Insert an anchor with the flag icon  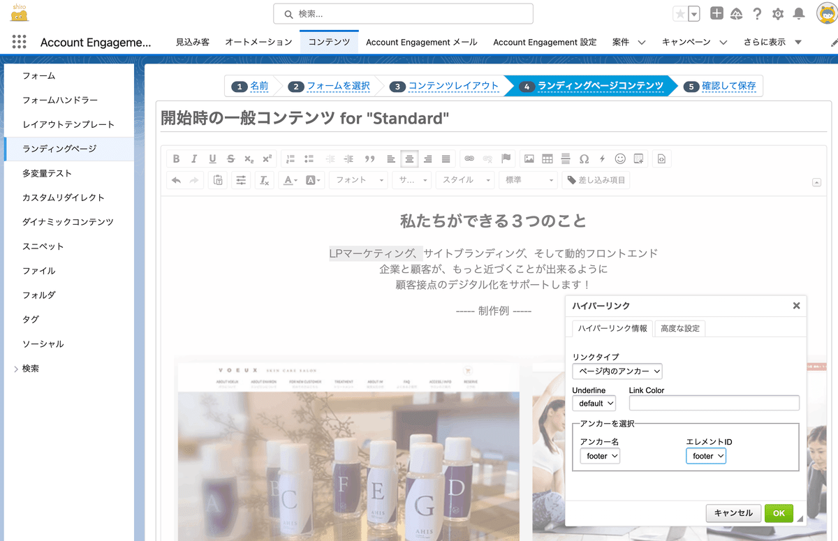(506, 158)
